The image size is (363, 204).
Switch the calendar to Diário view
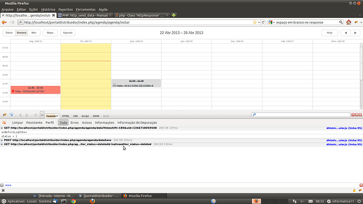pyautogui.click(x=9, y=33)
